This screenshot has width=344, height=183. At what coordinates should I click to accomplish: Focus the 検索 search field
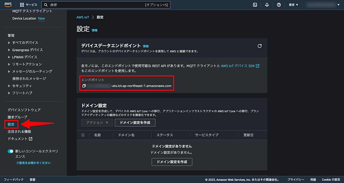[x=106, y=5]
